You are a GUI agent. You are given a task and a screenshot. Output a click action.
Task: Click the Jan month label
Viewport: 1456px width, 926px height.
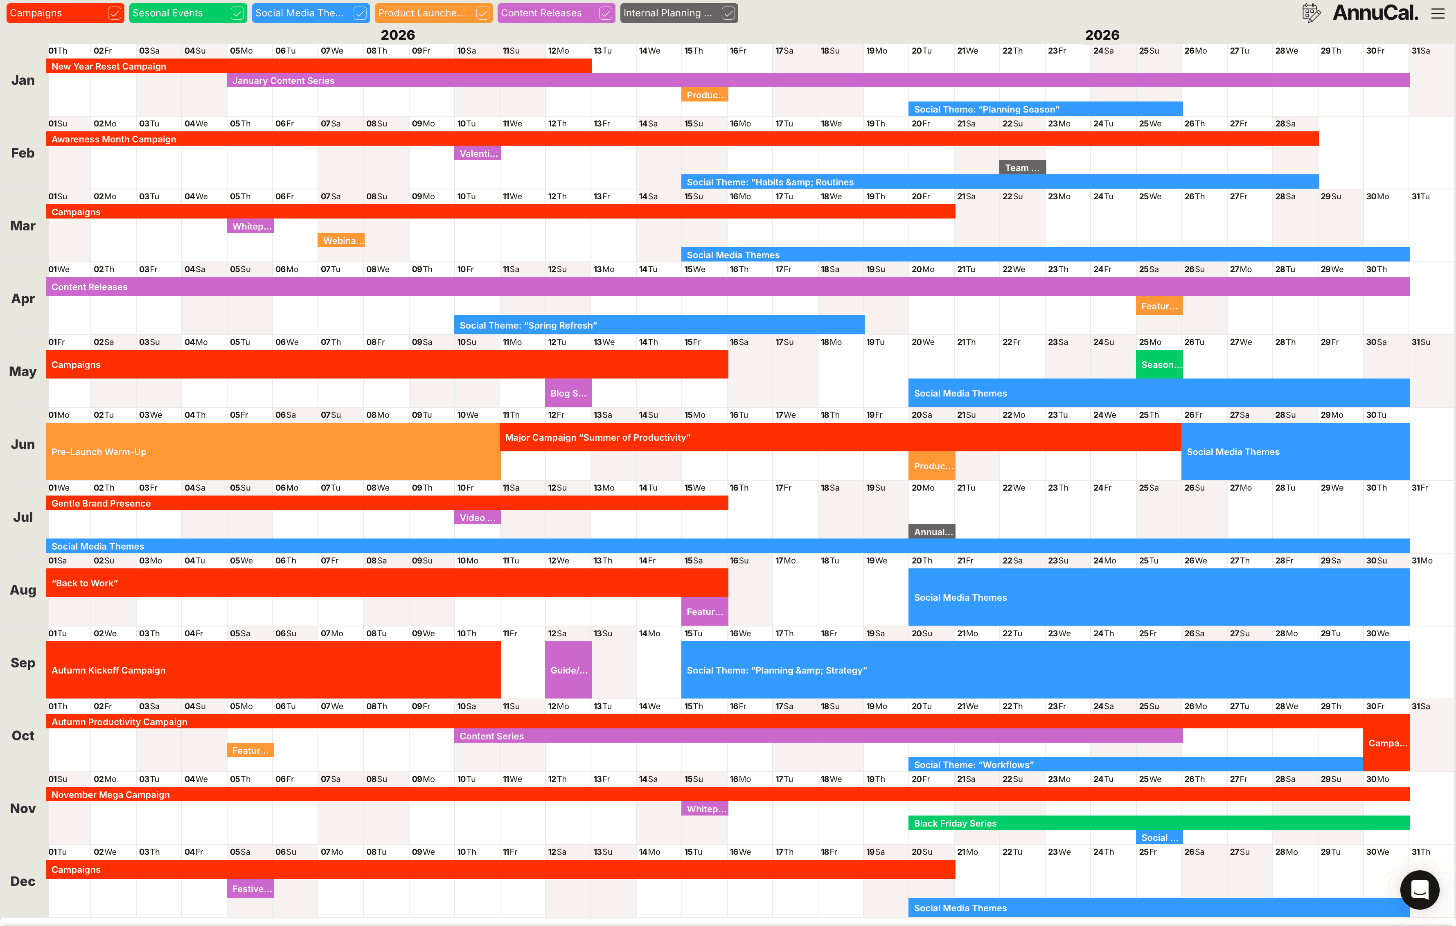coord(23,80)
